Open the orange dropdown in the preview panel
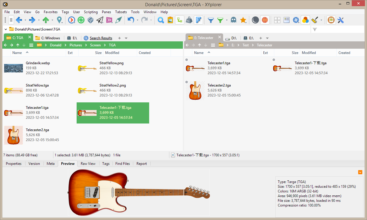The width and height of the screenshot is (367, 220). coord(360,172)
